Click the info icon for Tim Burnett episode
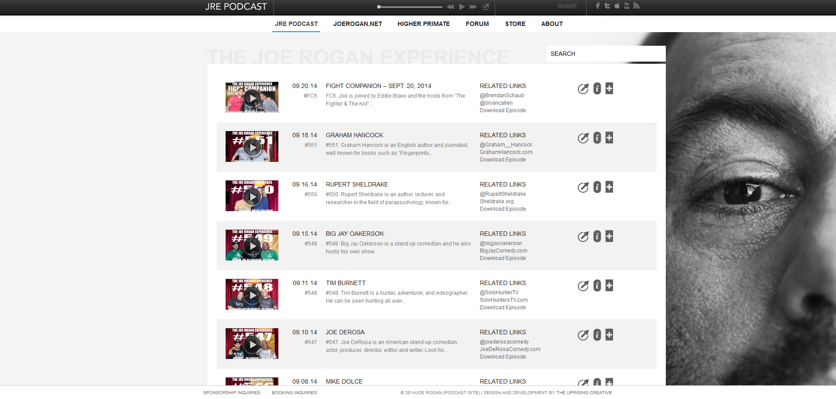Screen dimensions: 836x399 [x=597, y=286]
